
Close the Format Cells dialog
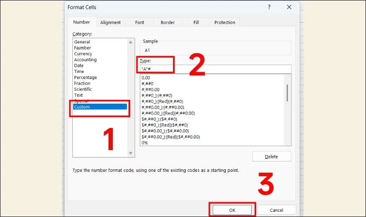pos(289,7)
